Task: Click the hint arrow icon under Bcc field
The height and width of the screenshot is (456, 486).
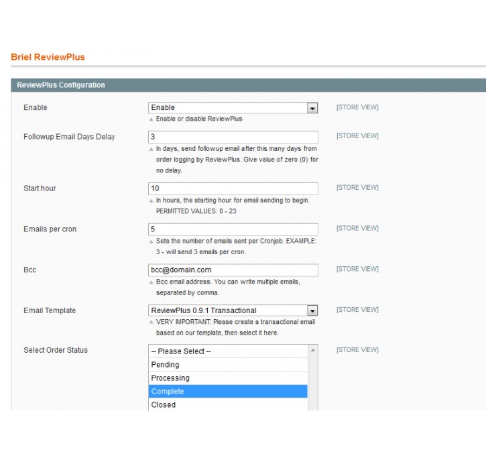Action: tap(151, 282)
